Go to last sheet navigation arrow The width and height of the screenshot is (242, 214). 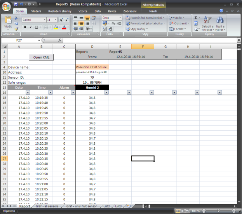(14, 206)
